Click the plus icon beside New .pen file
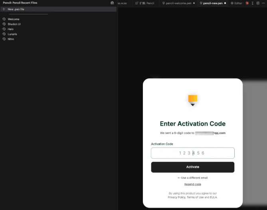267x210 pixels. click(x=4, y=9)
